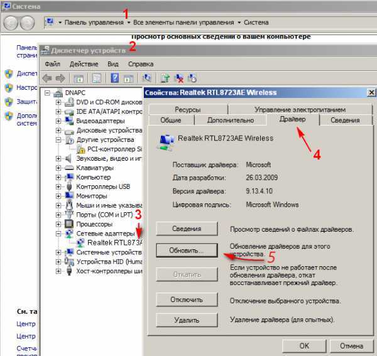Switch to the Общие tab
The height and width of the screenshot is (356, 377).
click(171, 120)
